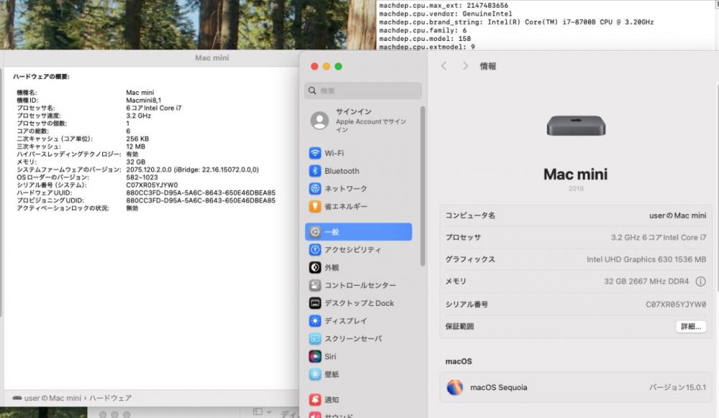This screenshot has width=719, height=418.
Task: Open the 外観 appearance icon
Action: tap(315, 267)
